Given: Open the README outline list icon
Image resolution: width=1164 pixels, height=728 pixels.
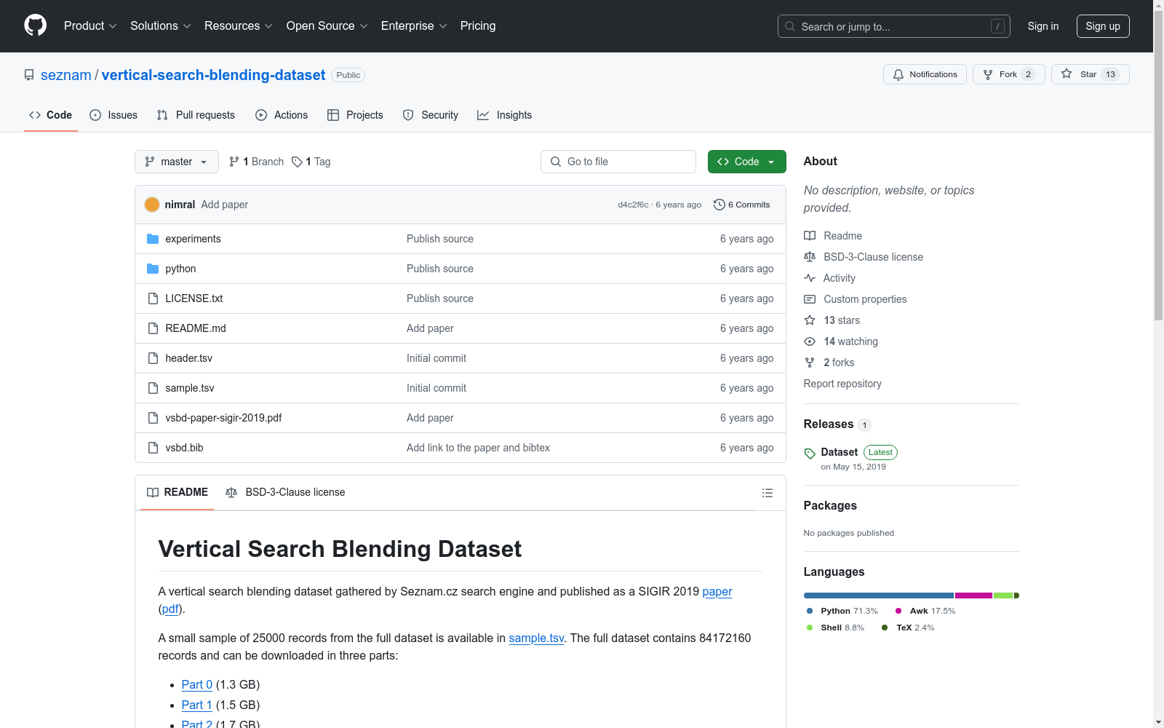Looking at the screenshot, I should point(768,493).
